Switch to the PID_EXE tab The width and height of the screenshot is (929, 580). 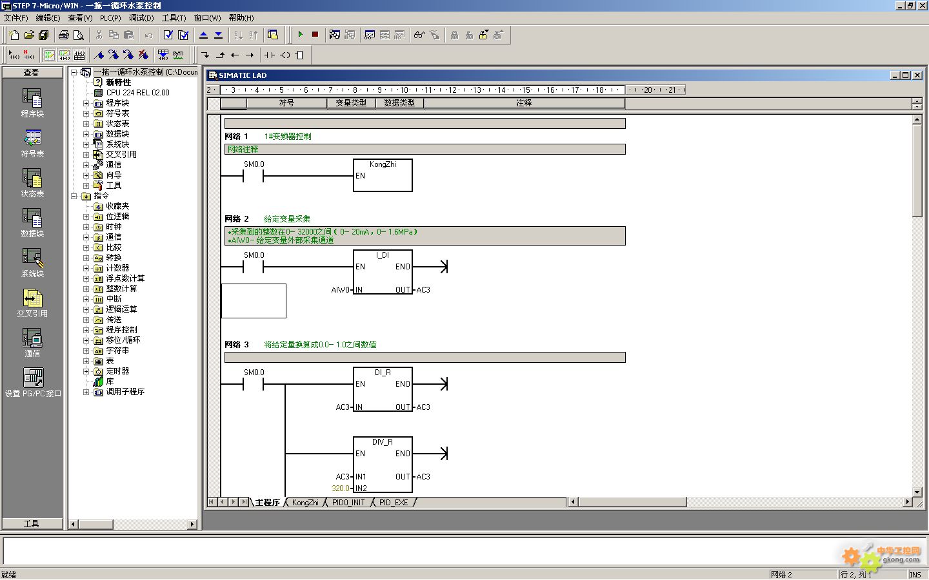pyautogui.click(x=394, y=503)
